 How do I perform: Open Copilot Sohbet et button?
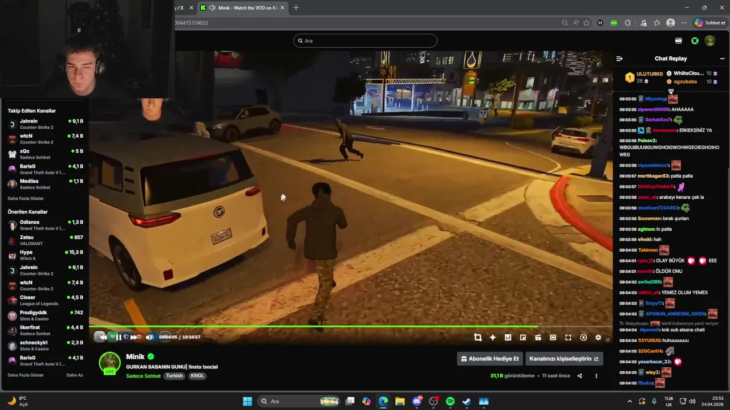pyautogui.click(x=710, y=23)
